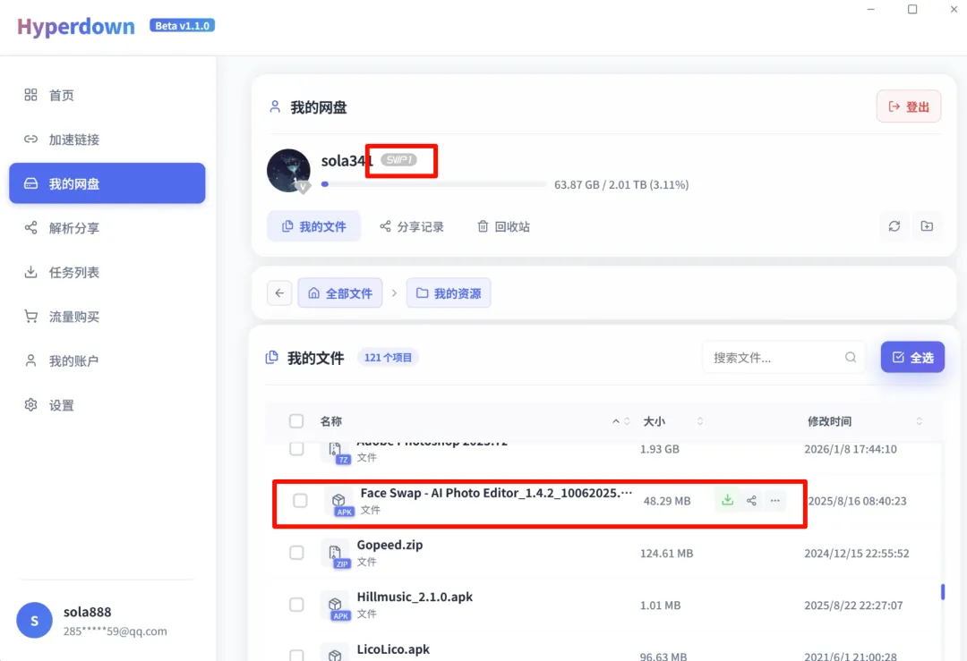
Task: Click the 登出 logout button
Action: (909, 106)
